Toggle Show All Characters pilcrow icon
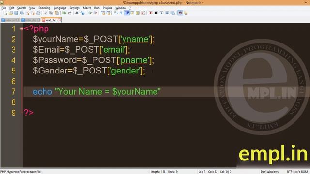Screen dimensions: 310x174 121,13
